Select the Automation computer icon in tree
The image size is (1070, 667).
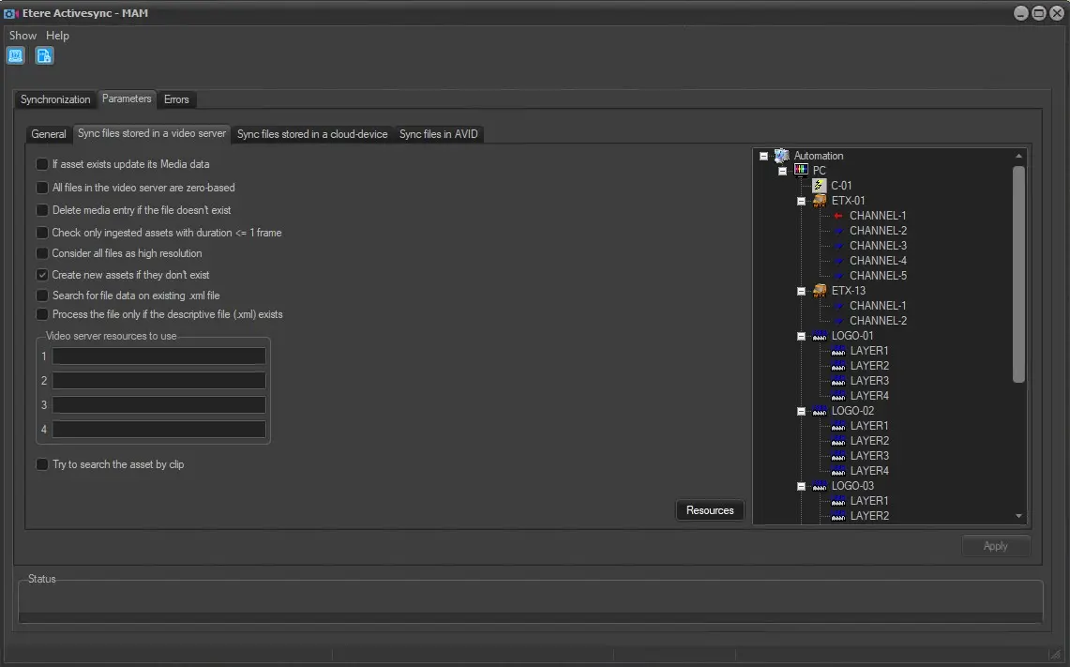point(782,156)
